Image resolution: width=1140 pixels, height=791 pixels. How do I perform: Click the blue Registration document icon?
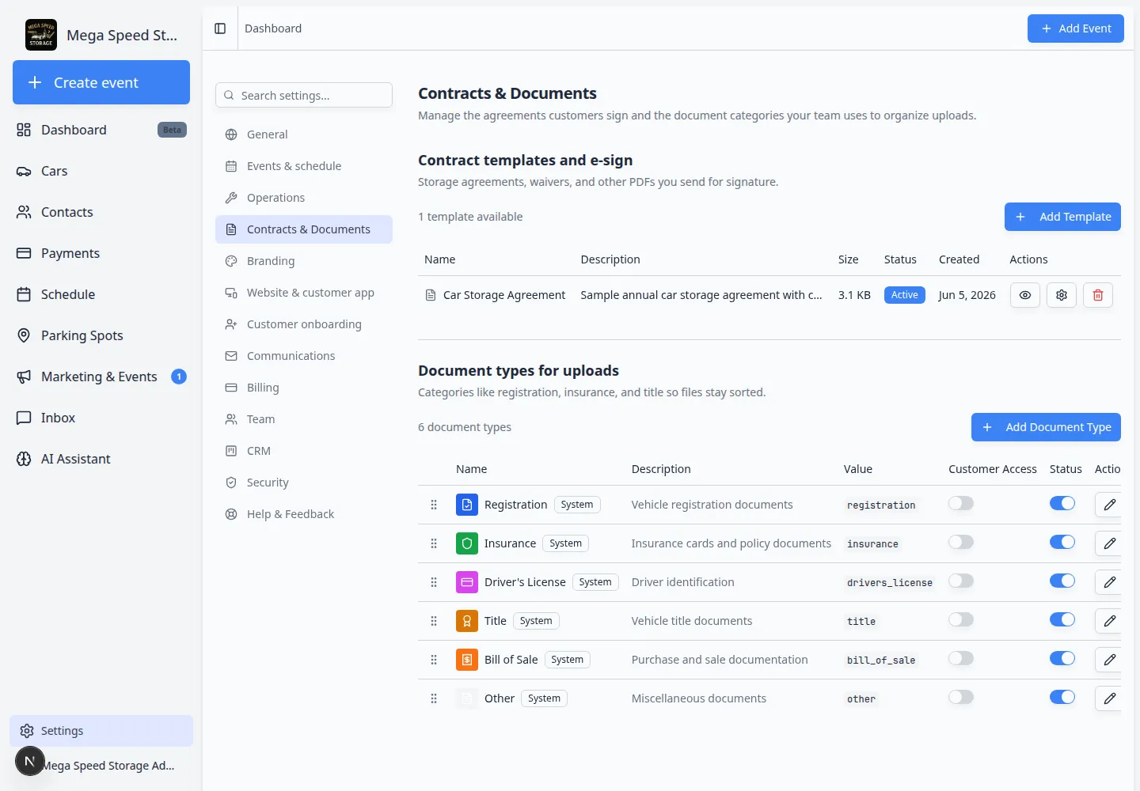(467, 505)
